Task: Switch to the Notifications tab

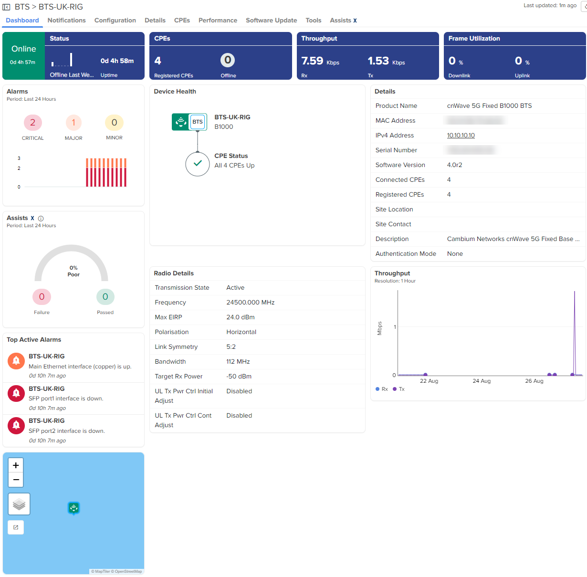Action: click(x=67, y=21)
